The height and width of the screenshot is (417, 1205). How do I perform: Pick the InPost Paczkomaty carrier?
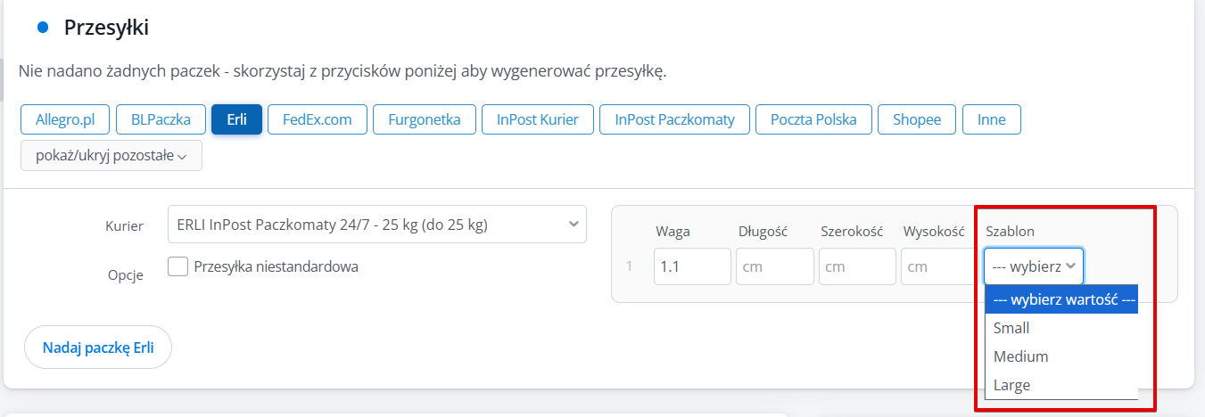[674, 119]
